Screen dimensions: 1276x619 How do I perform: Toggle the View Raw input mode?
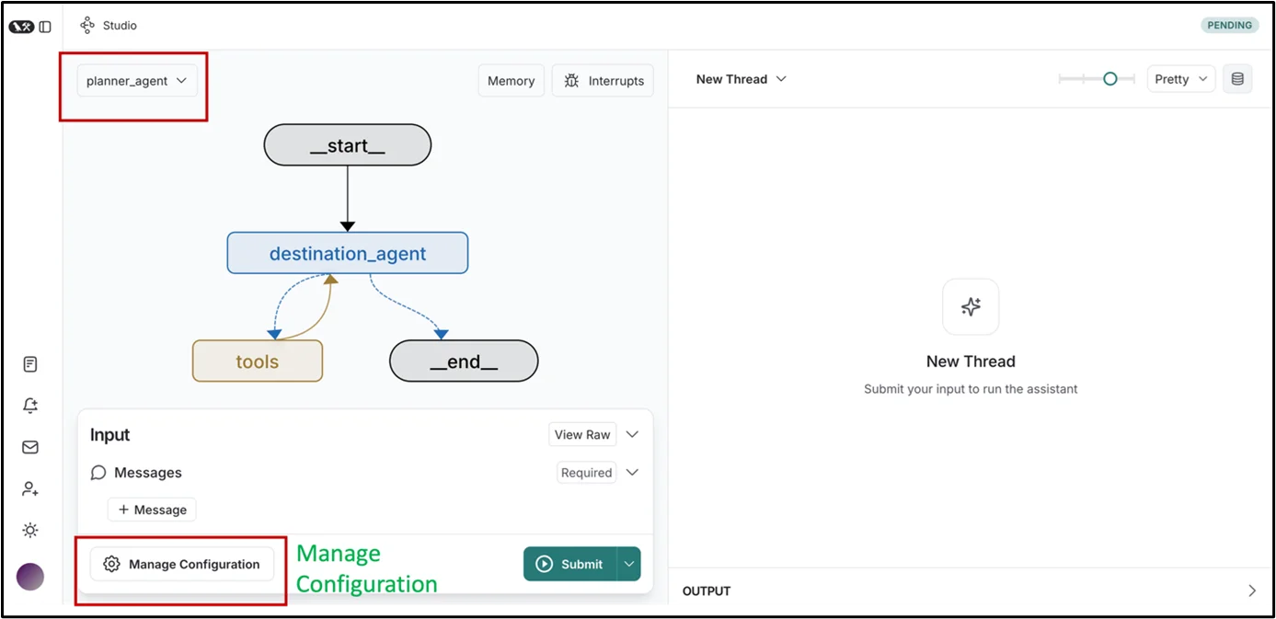click(582, 434)
